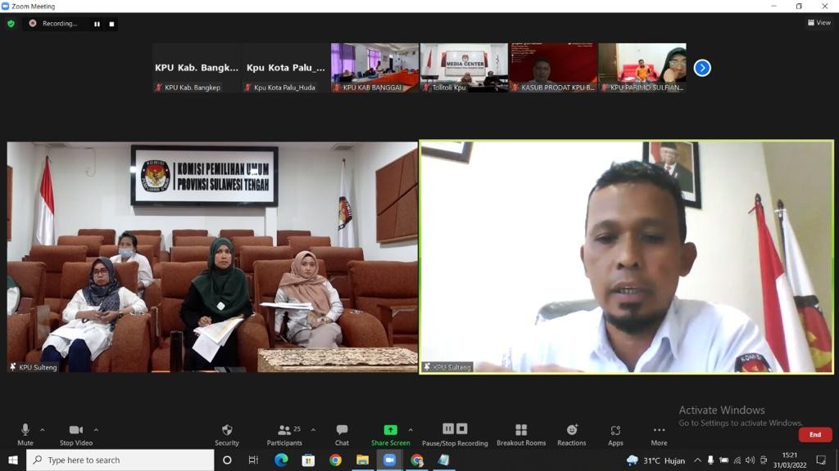Click the green Share Screen icon
This screenshot has height=471, width=839.
tap(390, 430)
